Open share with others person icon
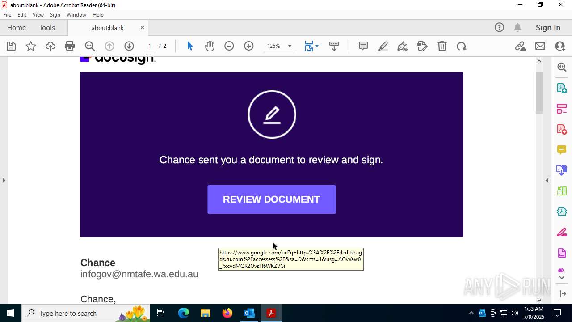 click(x=560, y=46)
